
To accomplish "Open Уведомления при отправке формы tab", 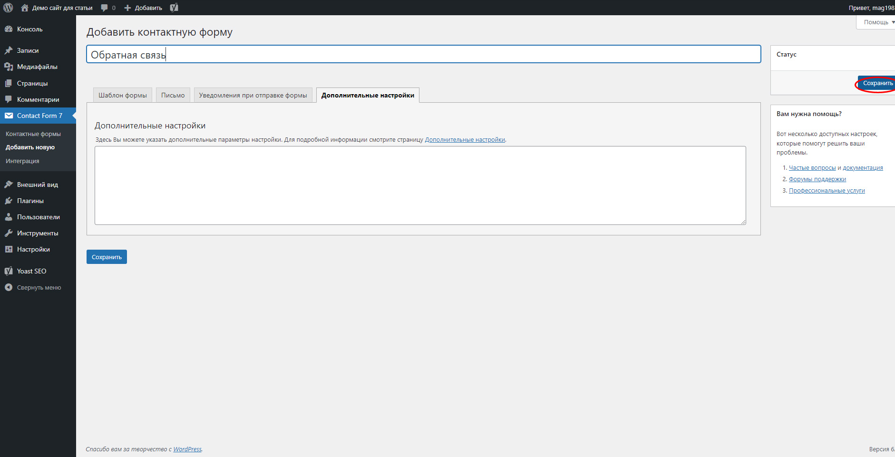I will pyautogui.click(x=253, y=95).
